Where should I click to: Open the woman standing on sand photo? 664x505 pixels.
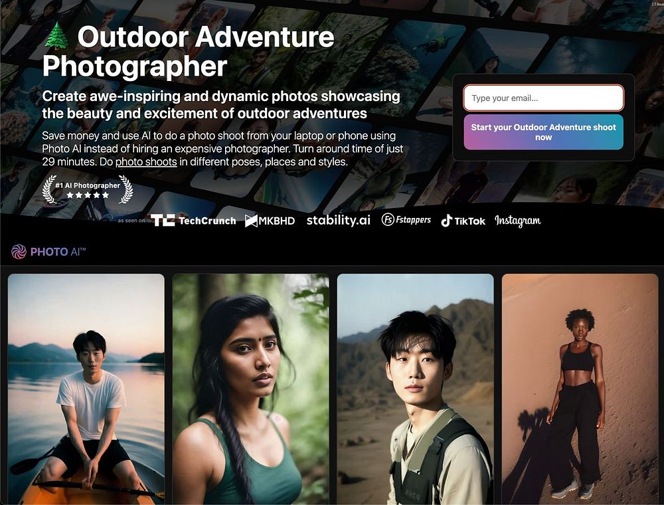[x=580, y=389]
